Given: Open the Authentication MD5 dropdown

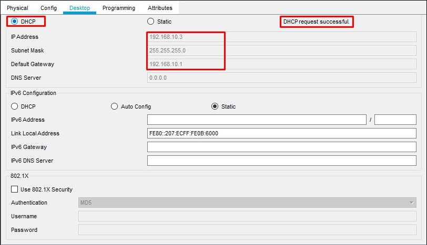Looking at the screenshot, I should (247, 203).
